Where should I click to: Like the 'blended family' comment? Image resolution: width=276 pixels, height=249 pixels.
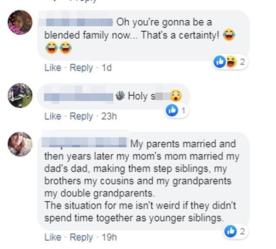pyautogui.click(x=52, y=68)
